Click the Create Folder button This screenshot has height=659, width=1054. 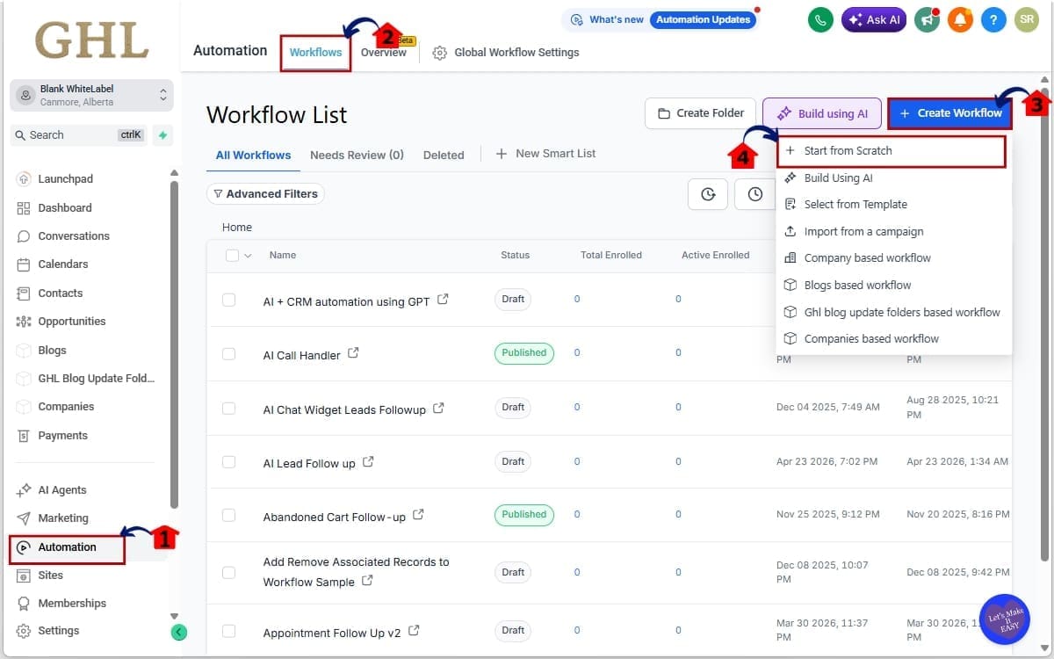[x=700, y=113]
